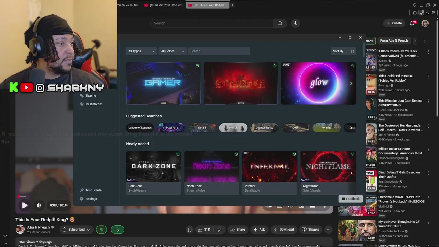The image size is (439, 247).
Task: Open the Gamer stream overlay banner
Action: [x=163, y=83]
